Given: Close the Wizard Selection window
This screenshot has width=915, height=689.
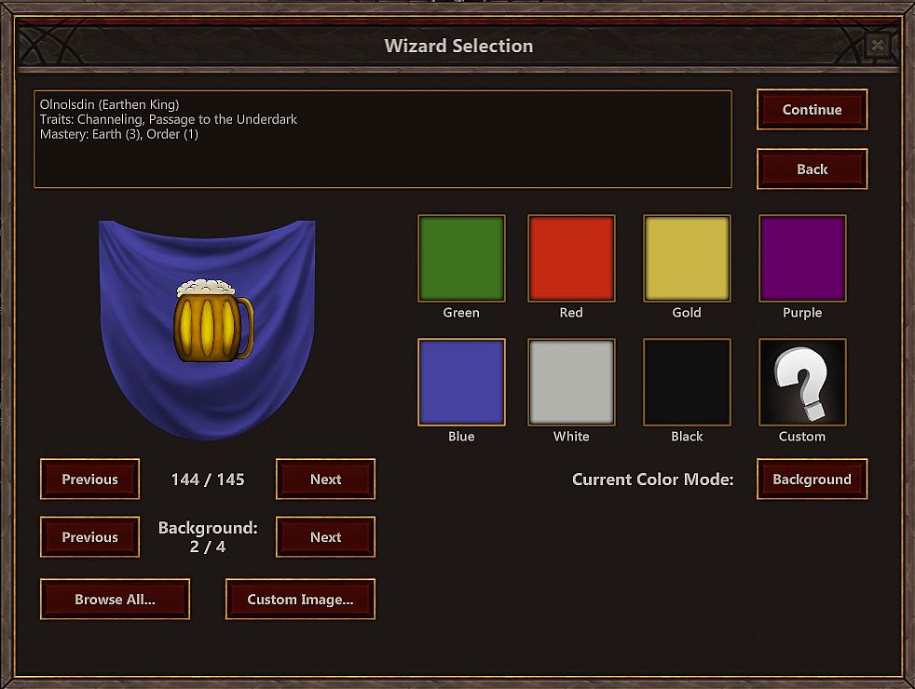Looking at the screenshot, I should coord(877,45).
